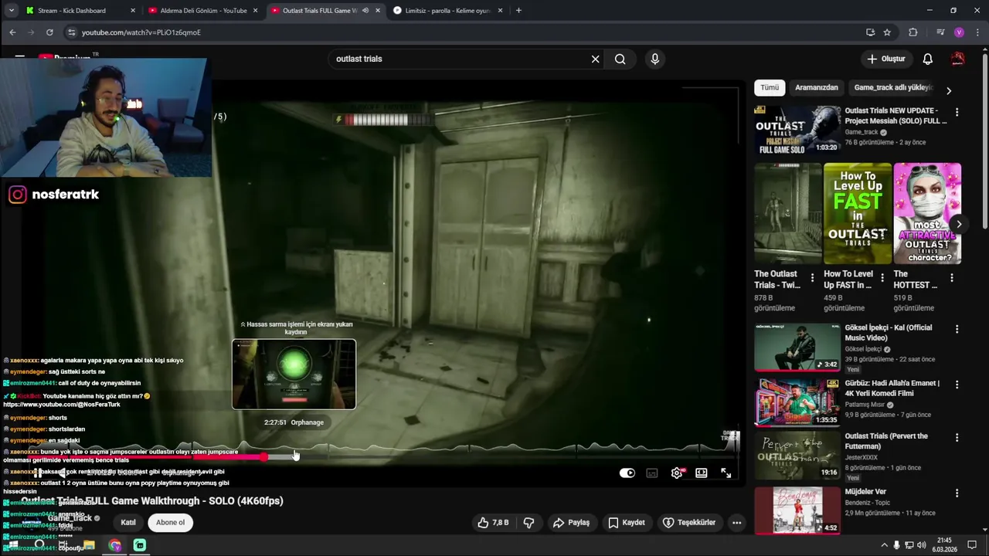The width and height of the screenshot is (989, 556).
Task: Switch to Limitsiz - parolla tab
Action: point(448,11)
